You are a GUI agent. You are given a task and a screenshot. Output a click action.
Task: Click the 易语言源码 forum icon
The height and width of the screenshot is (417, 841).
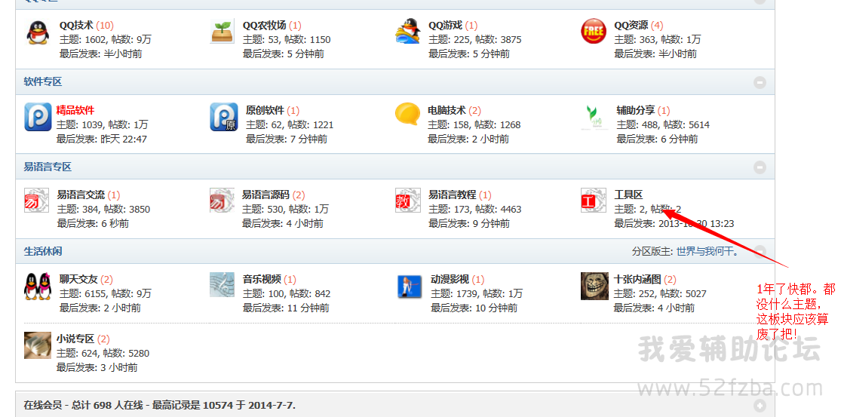click(x=222, y=200)
